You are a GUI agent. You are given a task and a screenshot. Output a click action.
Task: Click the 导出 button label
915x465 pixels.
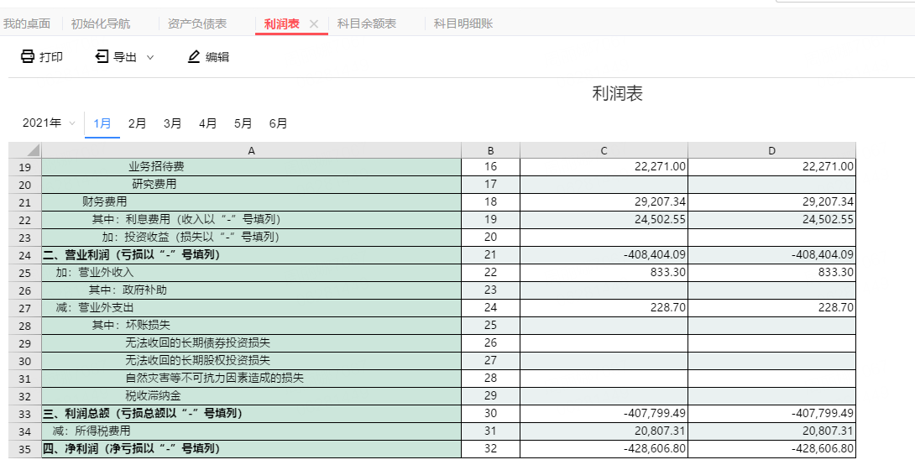coord(125,57)
